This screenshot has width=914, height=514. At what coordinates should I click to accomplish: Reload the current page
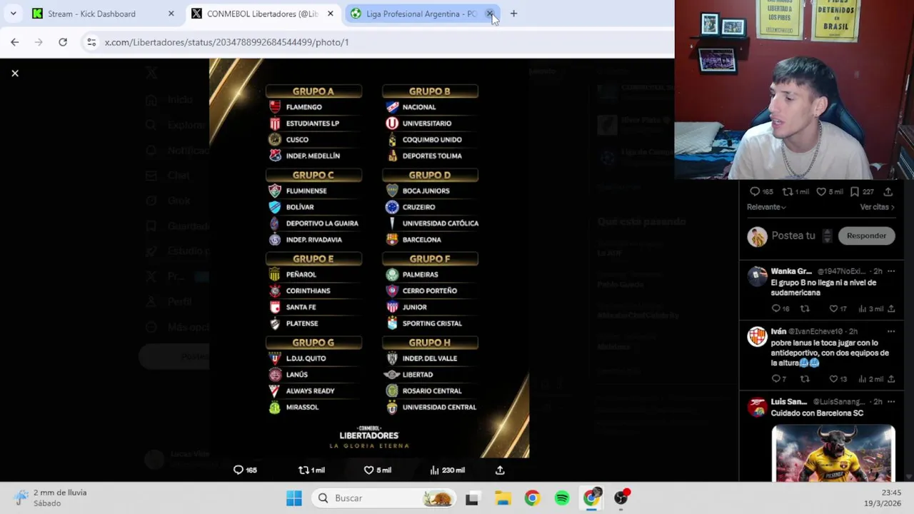coord(63,42)
